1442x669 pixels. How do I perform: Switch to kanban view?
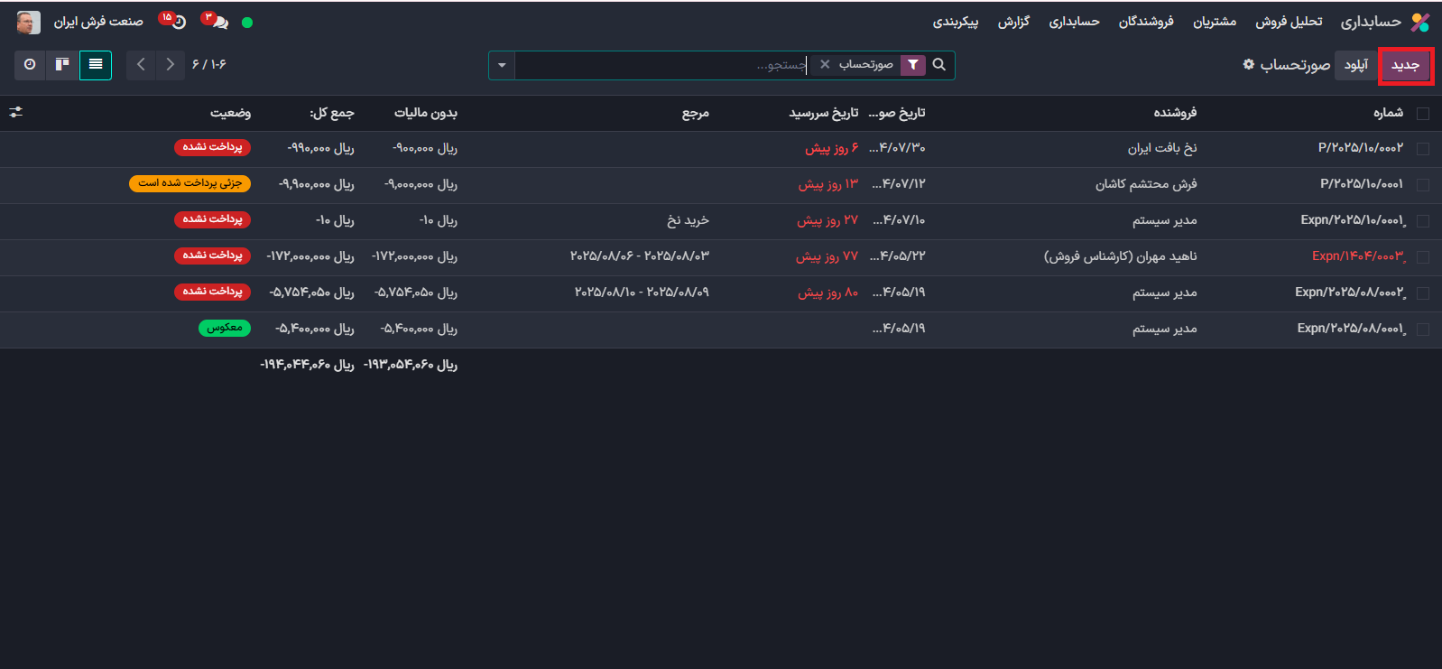click(62, 65)
